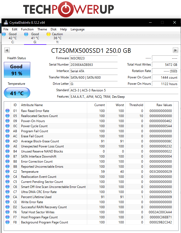This screenshot has height=233, width=181.
Task: Click status orb for Program Fail Count
Action: pyautogui.click(x=7, y=131)
